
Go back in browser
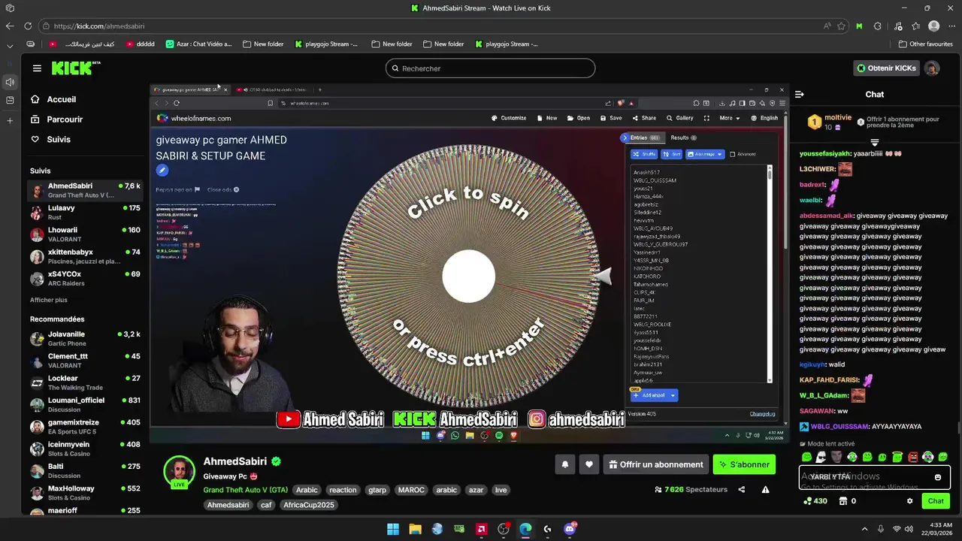[9, 26]
